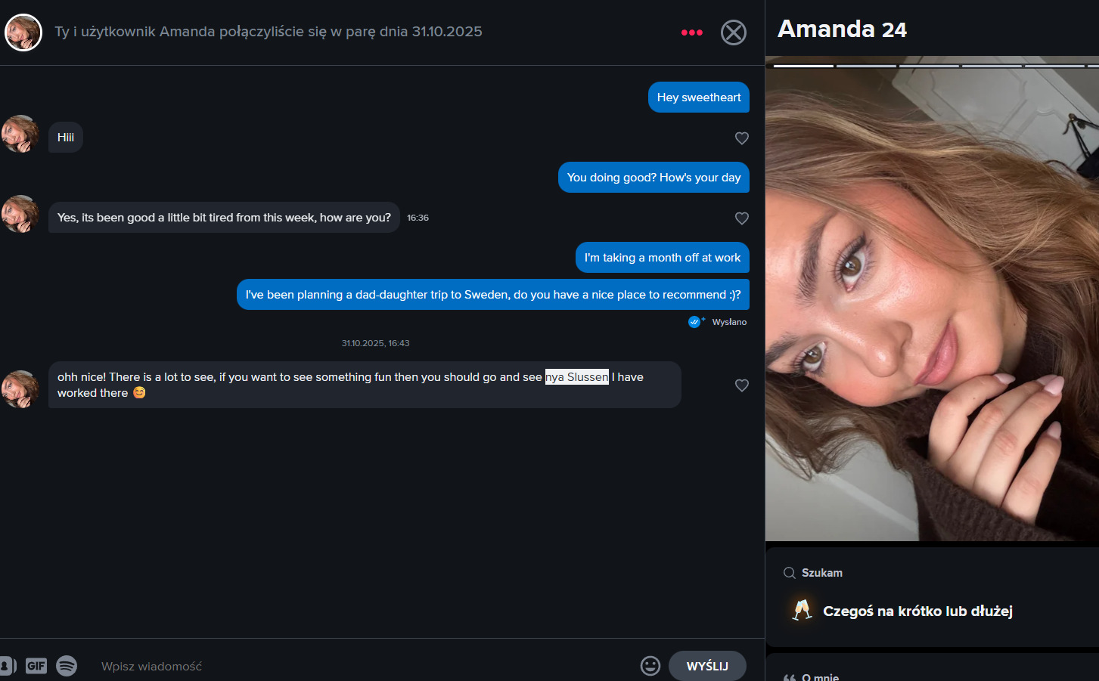Like the "Hiii" message with heart
This screenshot has width=1099, height=681.
pyautogui.click(x=742, y=138)
